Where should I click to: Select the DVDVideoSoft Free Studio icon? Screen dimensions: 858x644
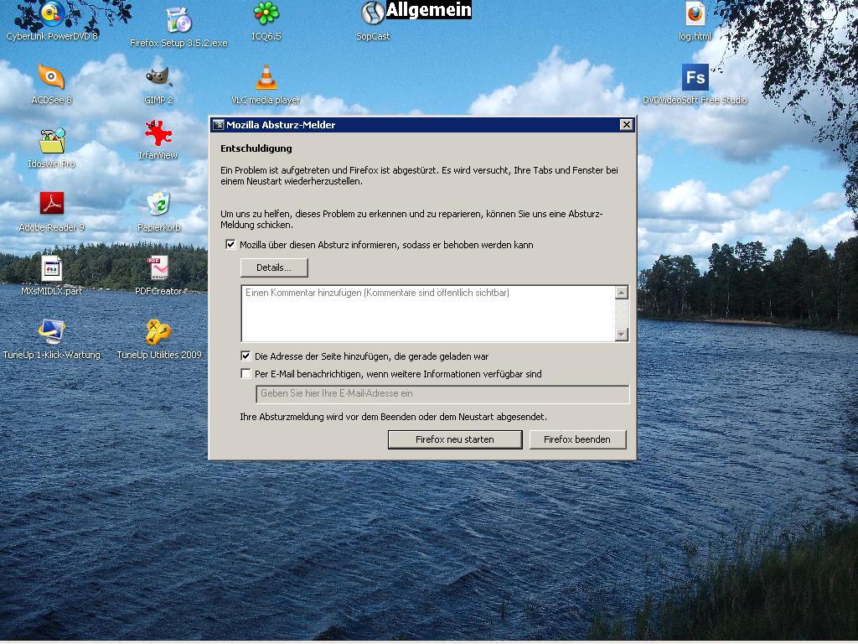(695, 78)
